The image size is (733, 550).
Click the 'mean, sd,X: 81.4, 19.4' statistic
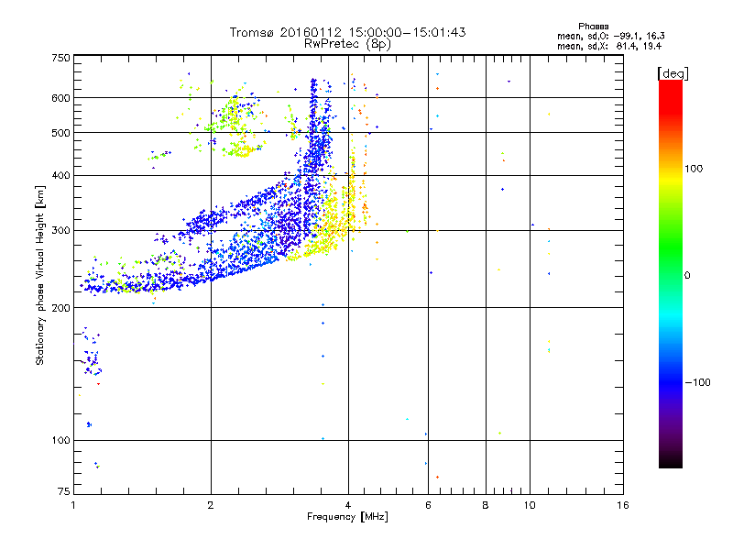click(x=609, y=46)
